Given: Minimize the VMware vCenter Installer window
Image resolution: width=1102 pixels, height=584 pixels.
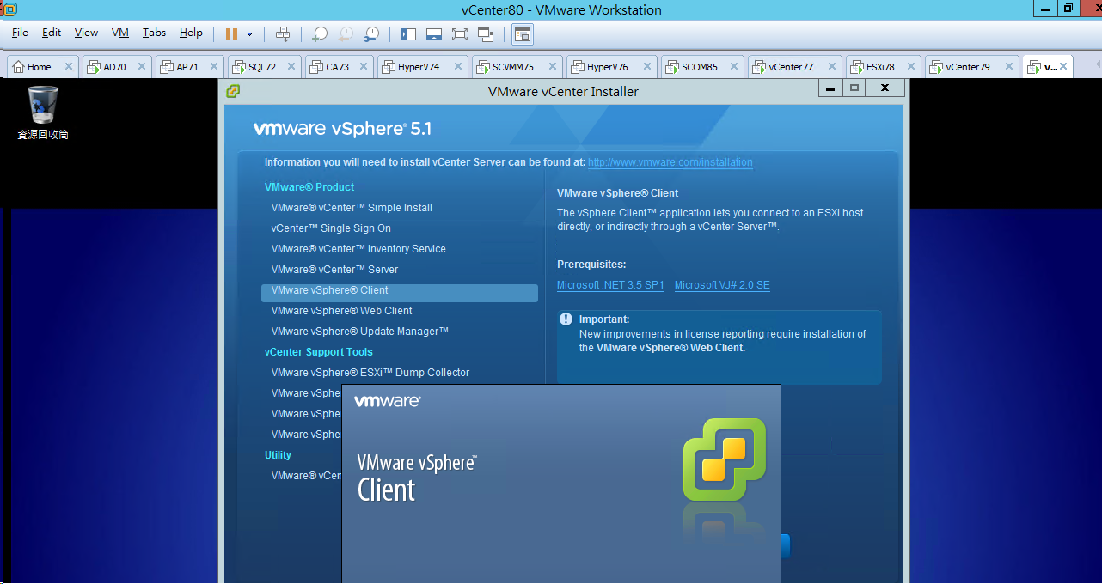Looking at the screenshot, I should pos(830,88).
